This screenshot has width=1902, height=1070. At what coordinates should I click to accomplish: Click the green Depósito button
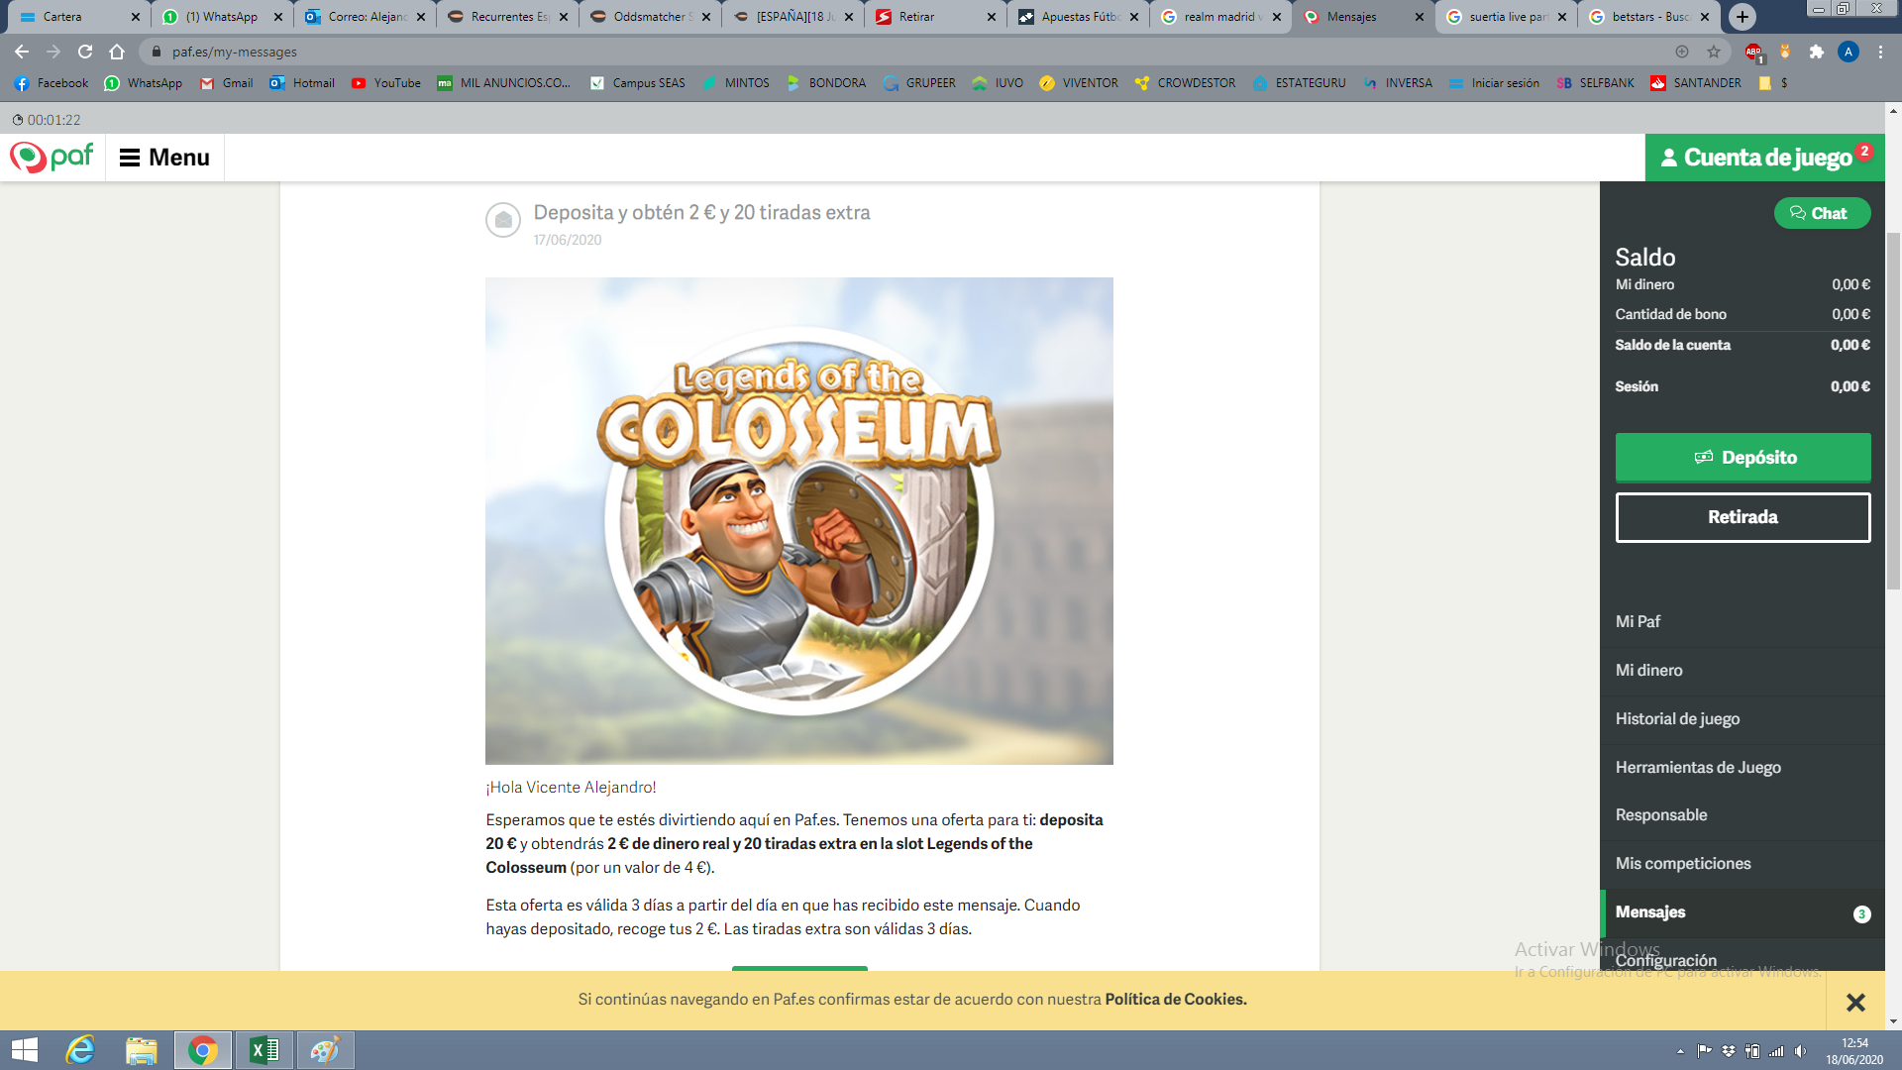(1743, 457)
